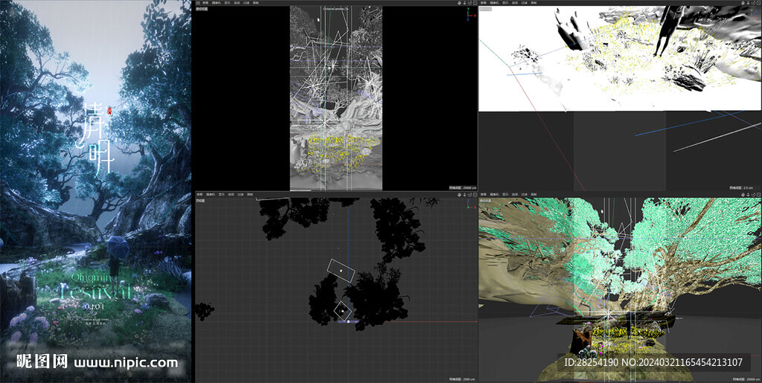
Task: Open 显示 menu in OctaneCamera perspective viewport
Action: (228, 3)
